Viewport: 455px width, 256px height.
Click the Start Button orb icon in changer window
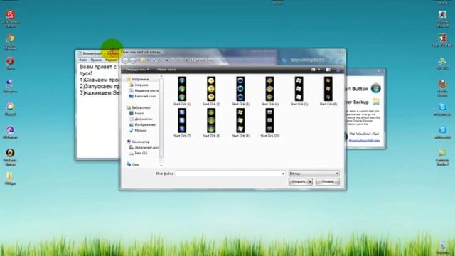[x=376, y=88]
